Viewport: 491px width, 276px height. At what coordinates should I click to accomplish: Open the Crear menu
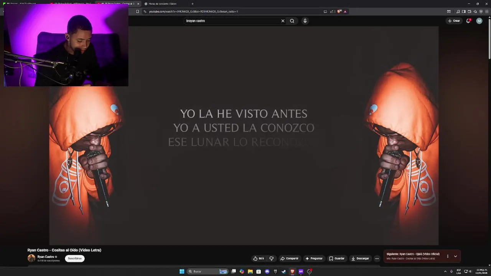454,21
